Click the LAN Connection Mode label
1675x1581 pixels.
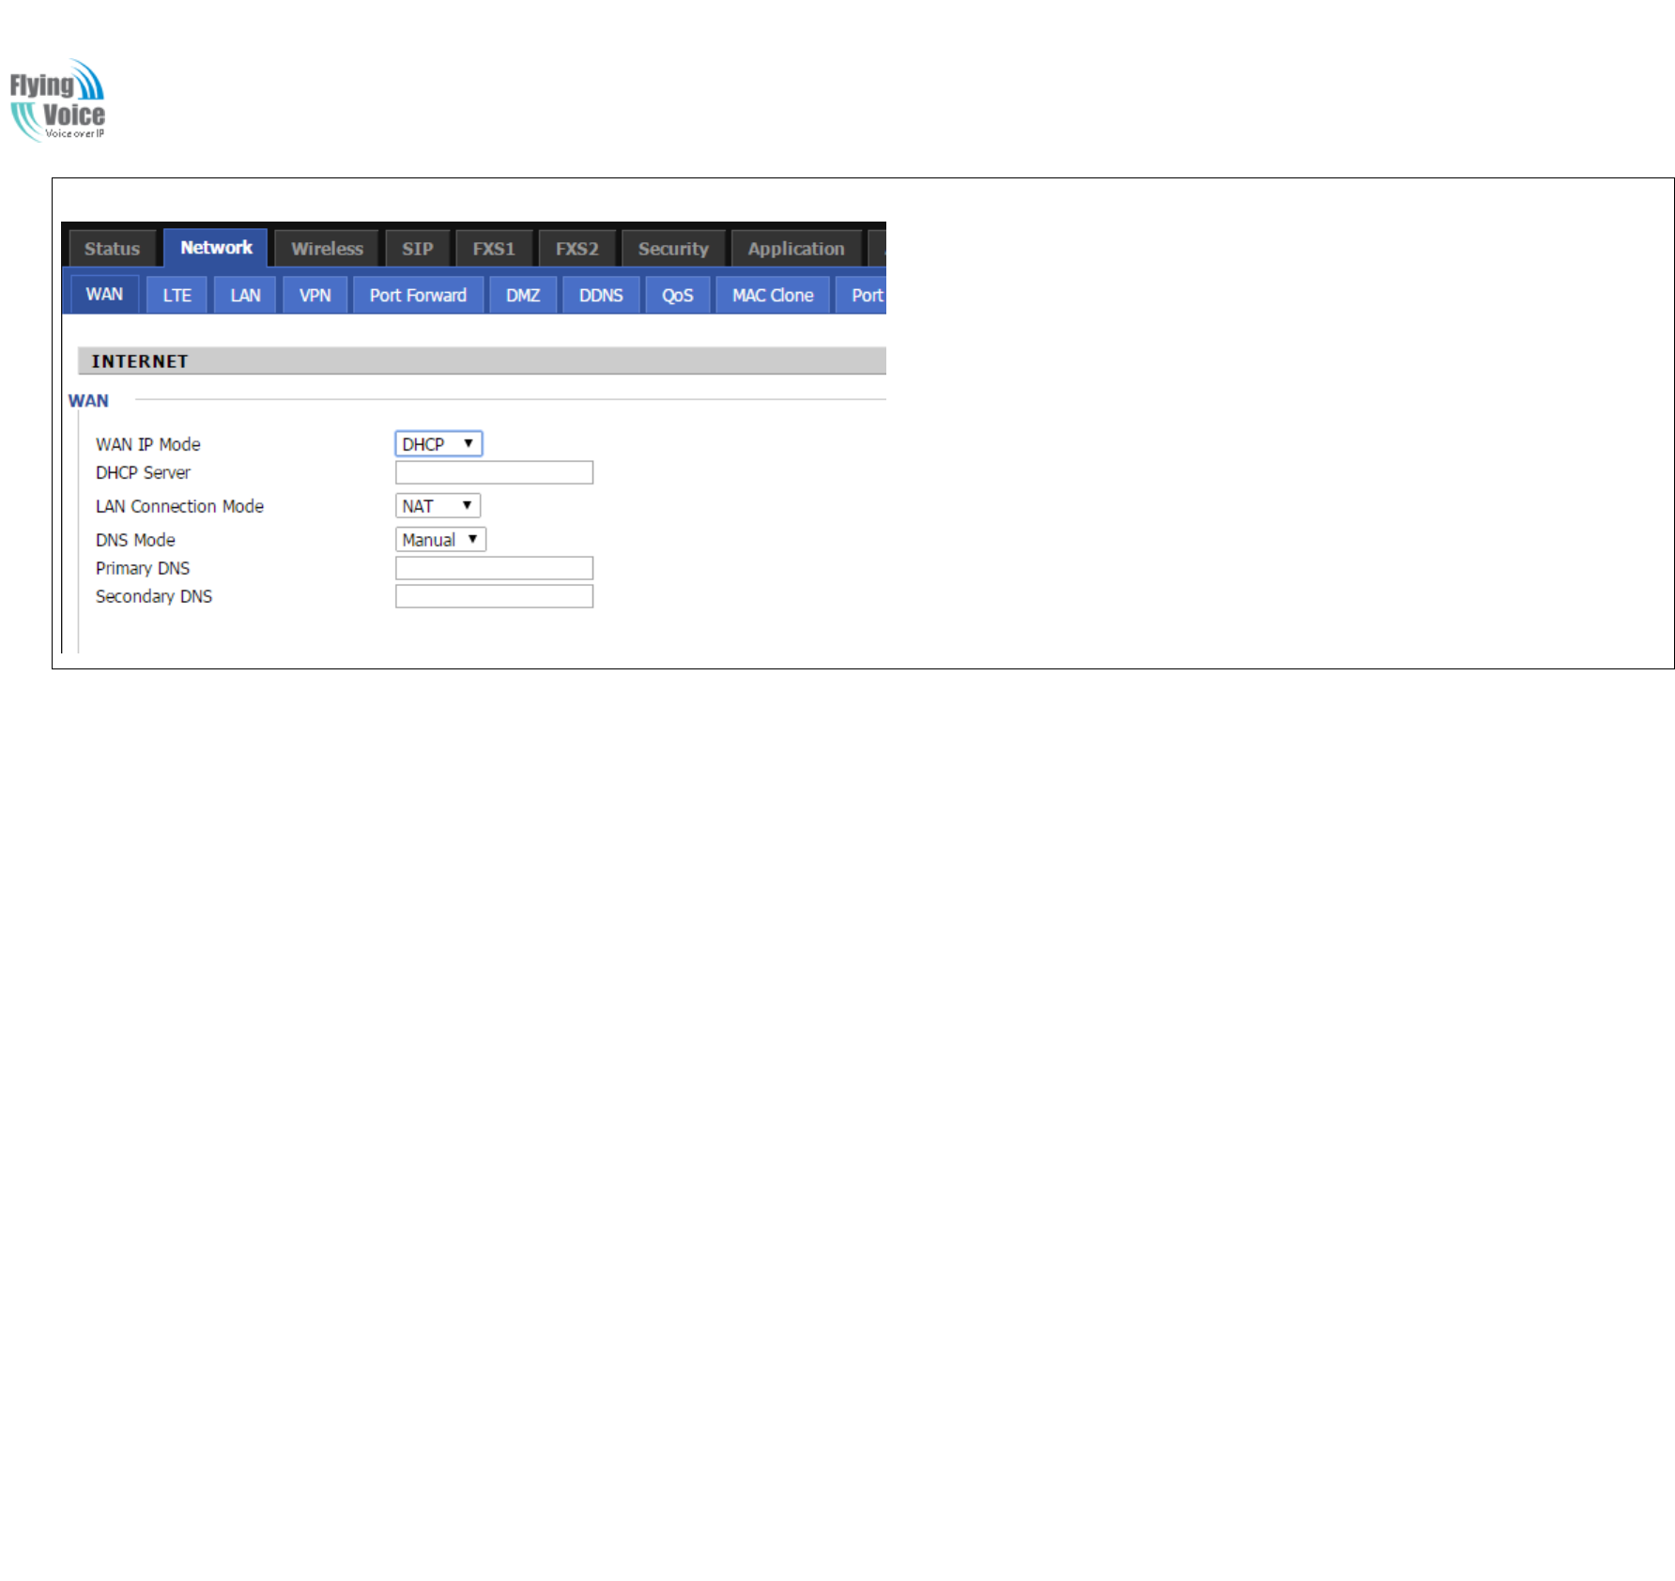(x=179, y=506)
